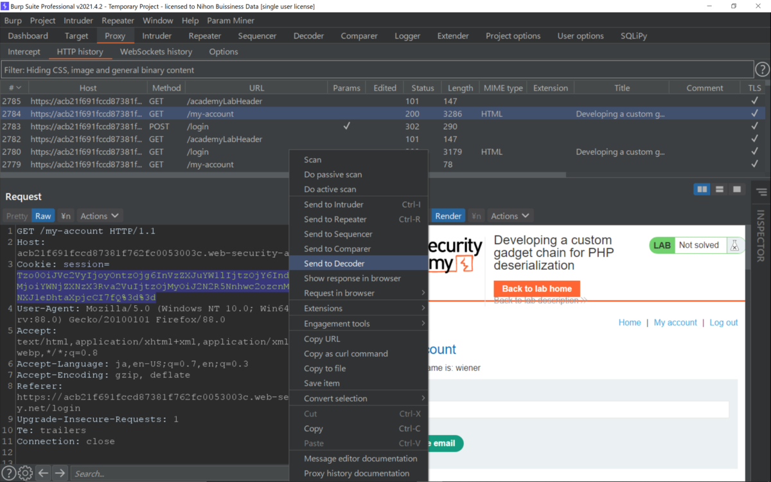This screenshot has height=482, width=771.
Task: Sort history by MIME type column
Action: pos(502,88)
